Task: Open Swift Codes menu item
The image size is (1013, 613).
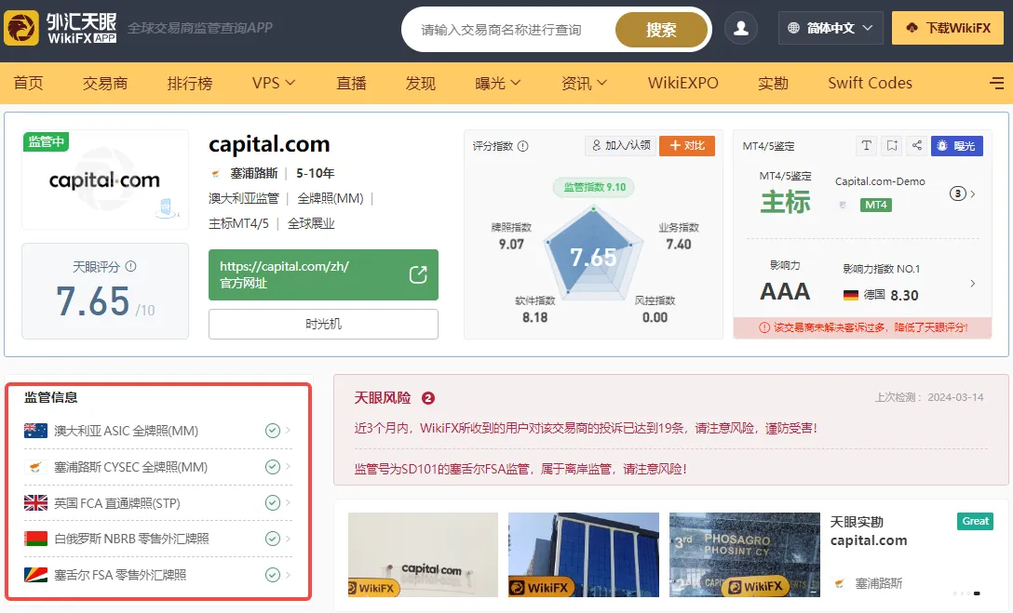Action: click(871, 83)
